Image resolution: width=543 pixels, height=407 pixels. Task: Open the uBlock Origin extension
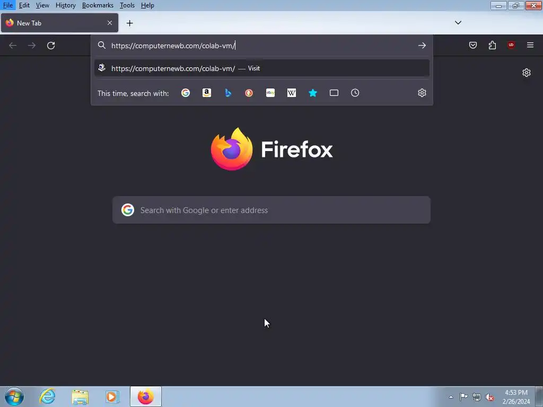click(511, 45)
